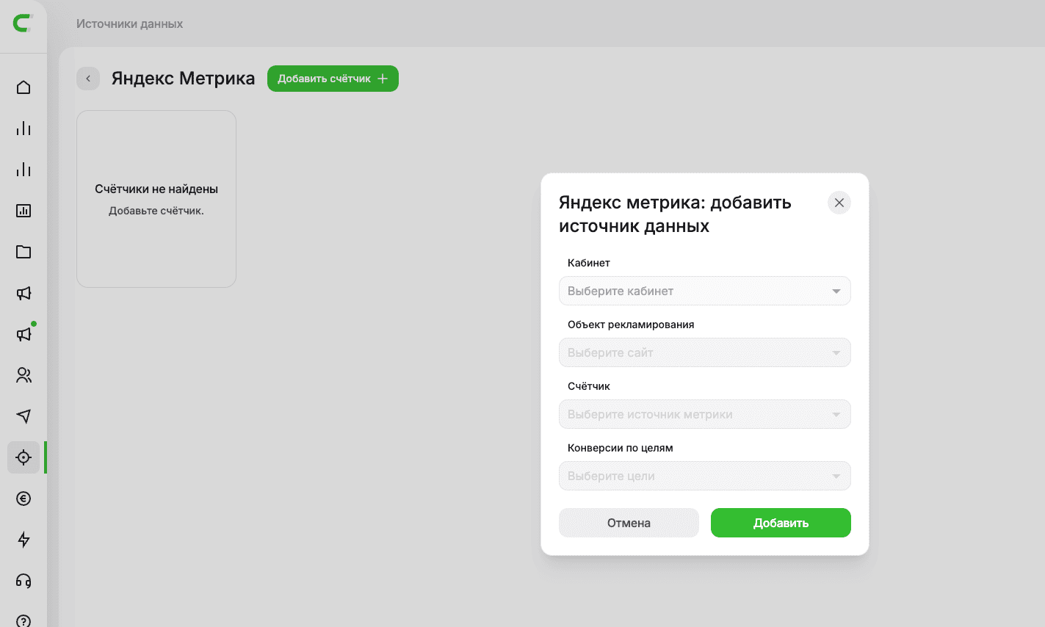
Task: Open the headset support icon
Action: tap(23, 581)
